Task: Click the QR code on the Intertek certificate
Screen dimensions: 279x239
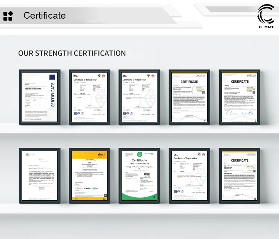Action: pos(105,195)
